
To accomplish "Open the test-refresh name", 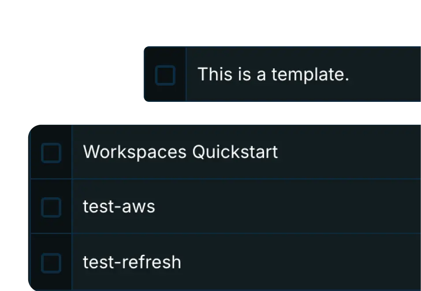I will [x=132, y=262].
